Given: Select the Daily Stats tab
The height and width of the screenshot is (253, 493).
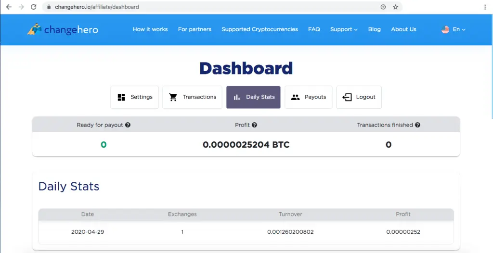Looking at the screenshot, I should [253, 97].
